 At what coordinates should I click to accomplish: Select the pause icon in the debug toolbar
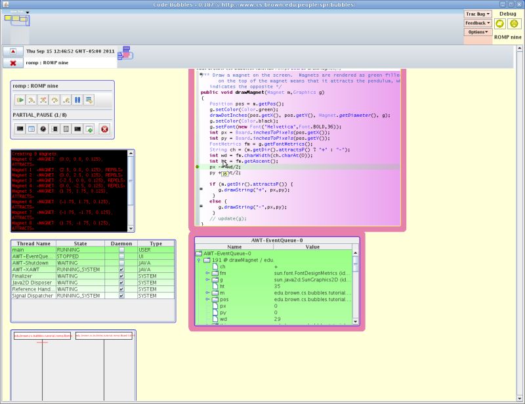coord(77,100)
